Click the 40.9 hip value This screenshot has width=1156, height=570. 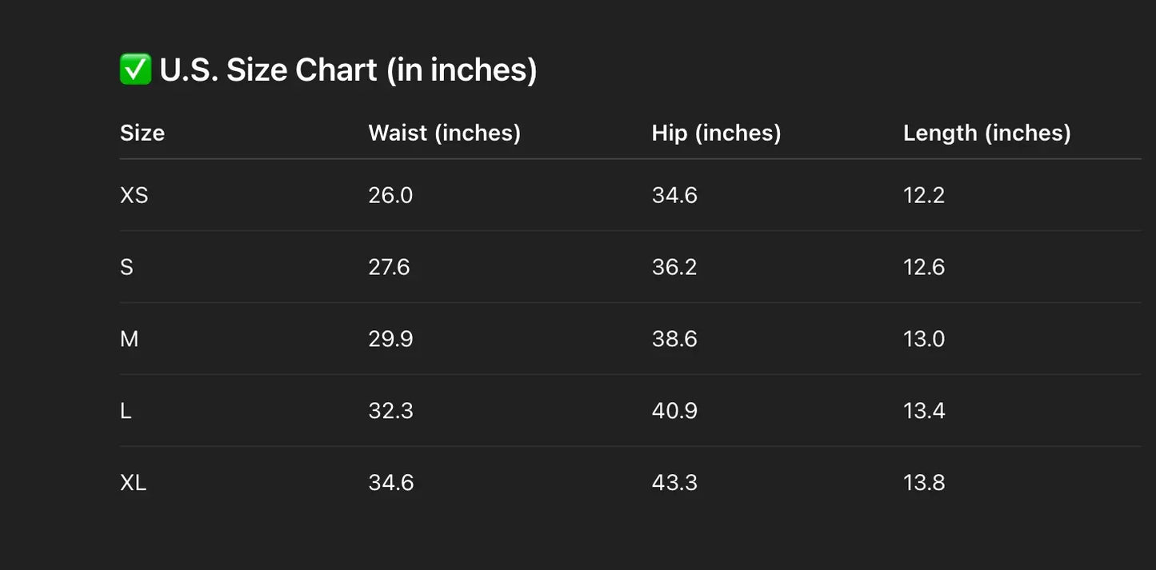pyautogui.click(x=674, y=411)
